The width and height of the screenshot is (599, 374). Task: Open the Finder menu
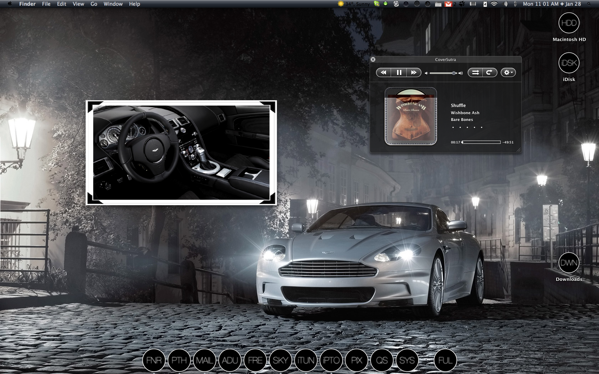27,4
